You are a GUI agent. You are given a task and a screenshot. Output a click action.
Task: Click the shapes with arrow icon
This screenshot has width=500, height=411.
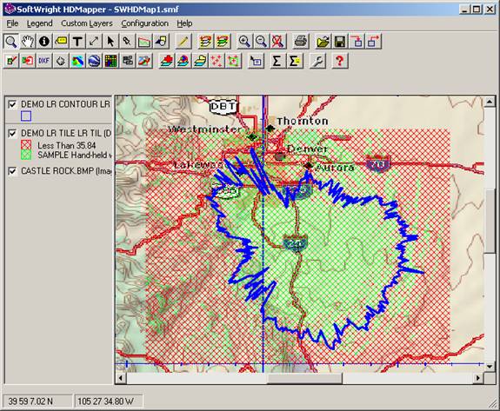[x=160, y=42]
